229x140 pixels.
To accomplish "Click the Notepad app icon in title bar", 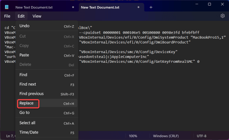I will tap(6, 7).
